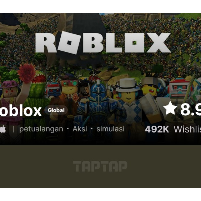The image size is (201, 201).
Task: Click the white star rating icon
Action: tap(170, 108)
